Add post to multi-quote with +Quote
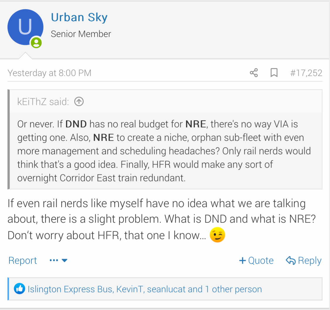The image size is (330, 310). [x=256, y=260]
